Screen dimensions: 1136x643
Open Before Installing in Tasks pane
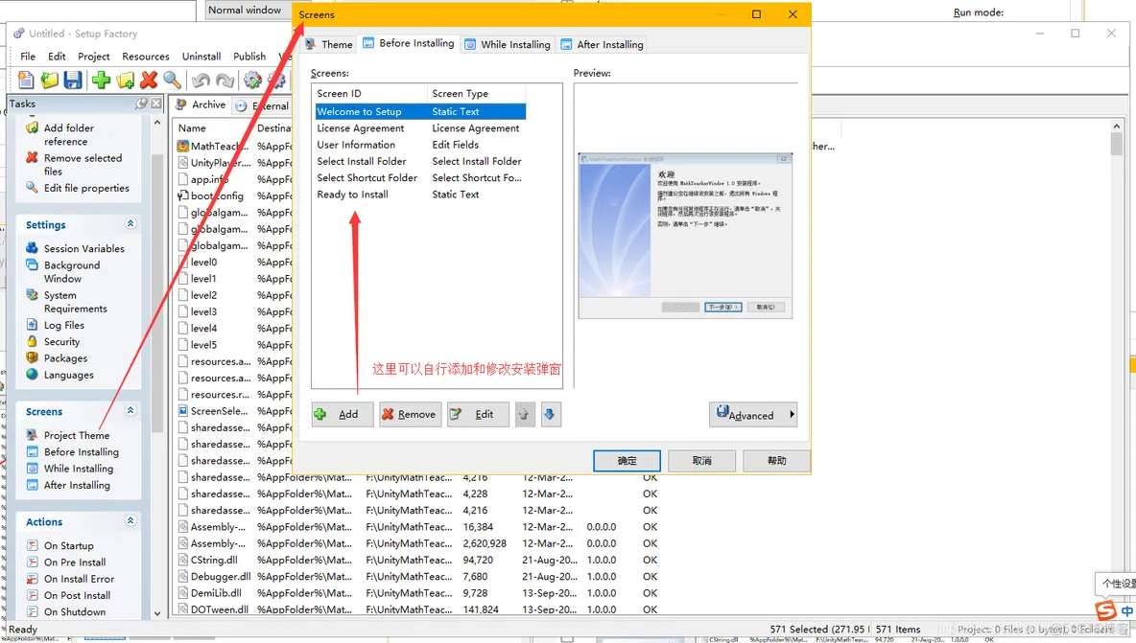point(82,452)
